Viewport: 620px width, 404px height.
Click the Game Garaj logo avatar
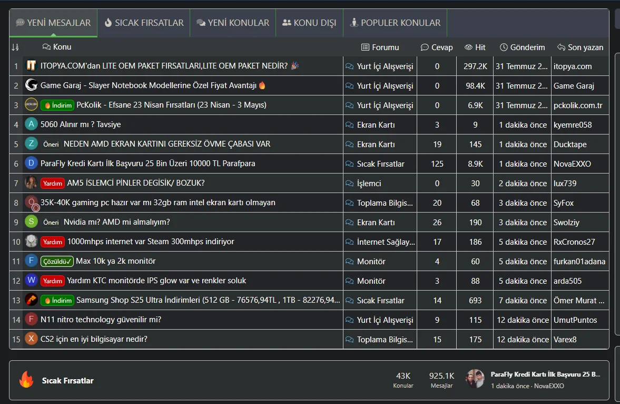pos(32,85)
